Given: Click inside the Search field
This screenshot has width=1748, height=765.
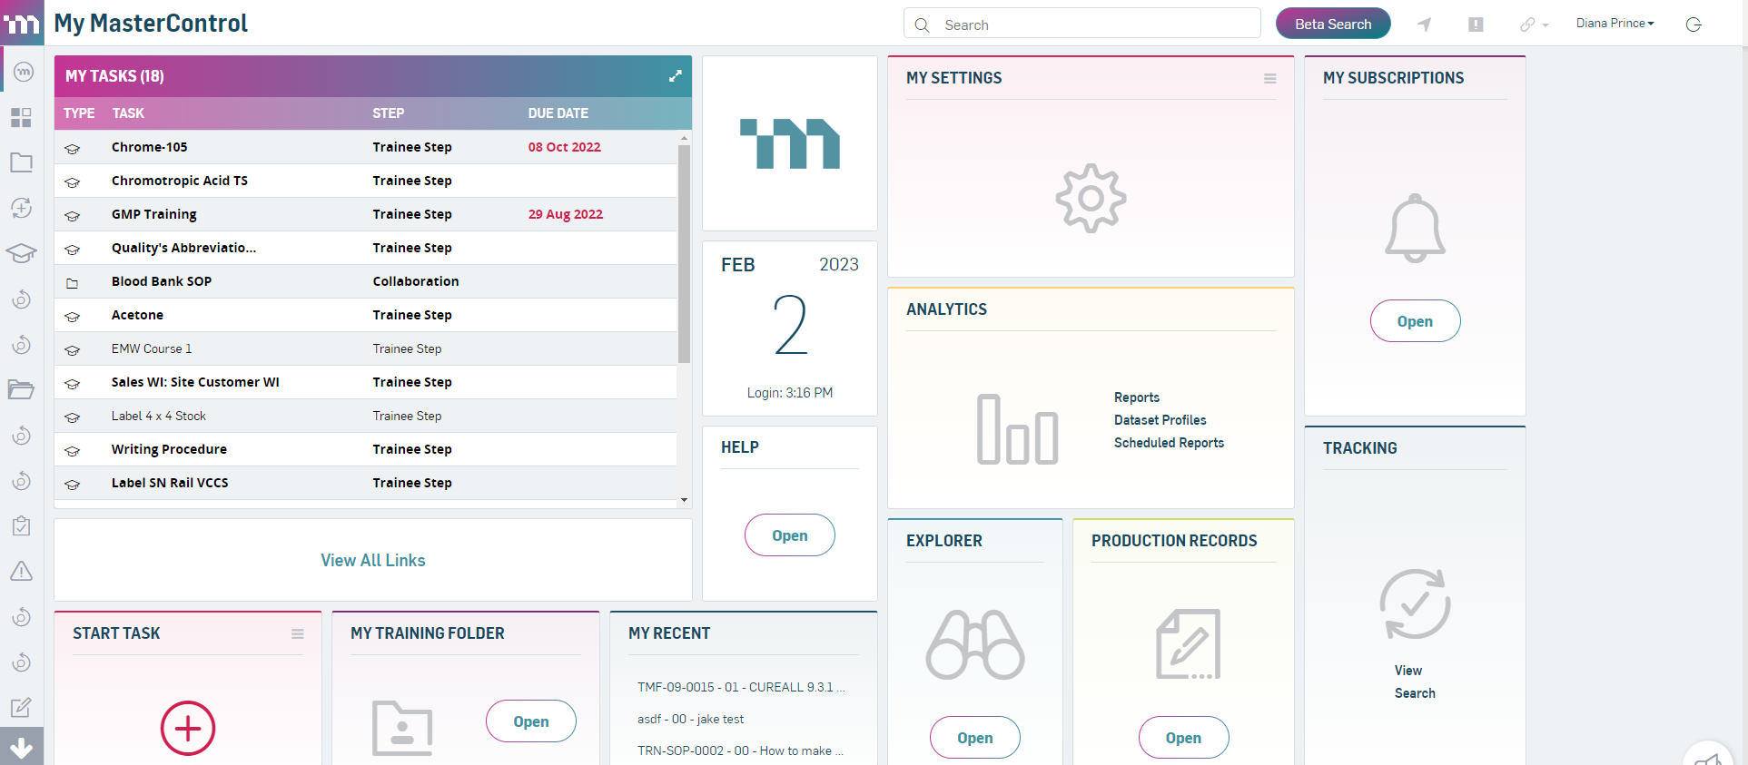Looking at the screenshot, I should point(1082,24).
